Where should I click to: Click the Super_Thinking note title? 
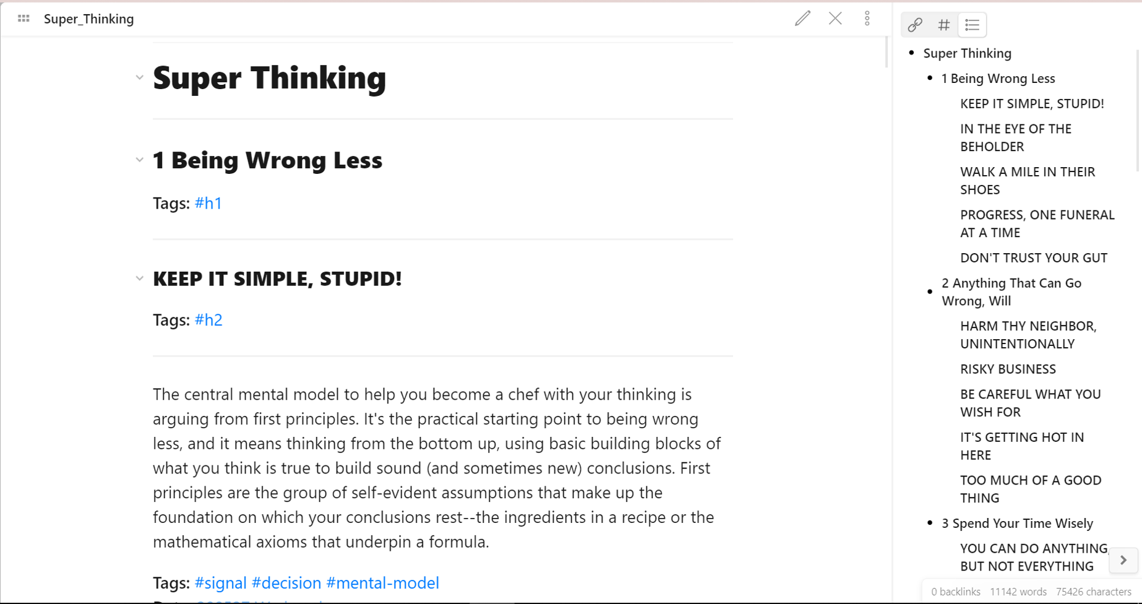[89, 19]
